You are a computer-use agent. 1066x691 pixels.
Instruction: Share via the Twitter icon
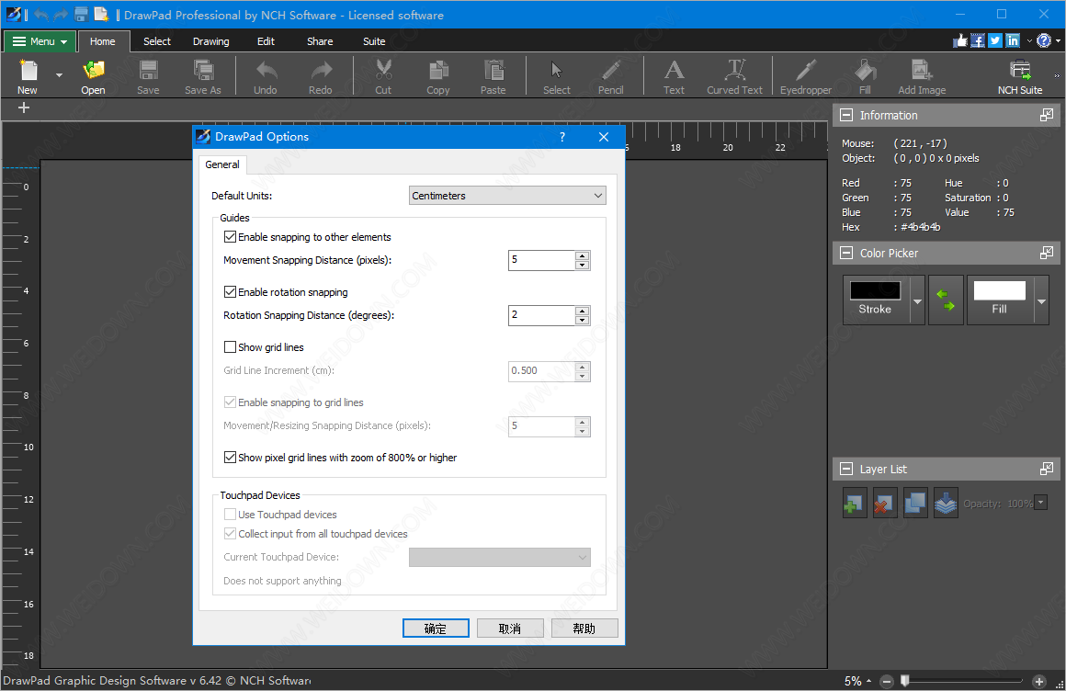pyautogui.click(x=995, y=40)
